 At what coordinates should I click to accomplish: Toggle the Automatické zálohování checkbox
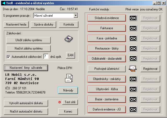click(x=8, y=57)
